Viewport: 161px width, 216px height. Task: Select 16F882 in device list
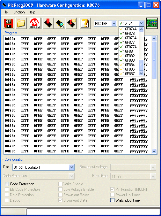click(x=129, y=56)
